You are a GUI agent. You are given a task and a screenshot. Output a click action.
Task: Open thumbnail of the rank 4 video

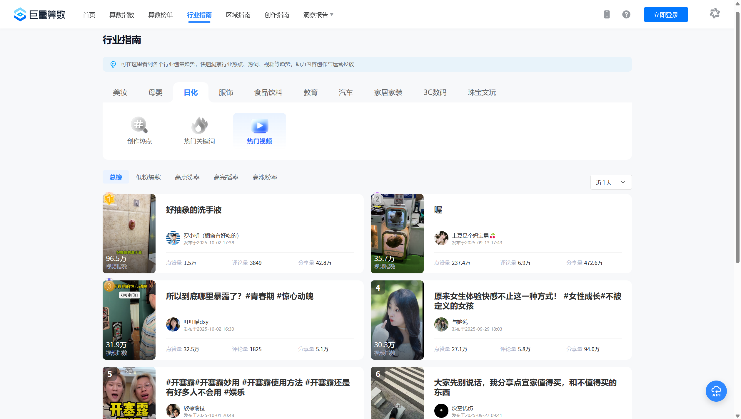tap(397, 320)
